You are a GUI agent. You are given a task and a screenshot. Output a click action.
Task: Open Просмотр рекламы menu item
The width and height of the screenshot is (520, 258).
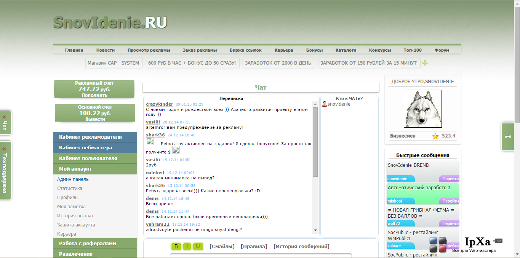pos(149,50)
